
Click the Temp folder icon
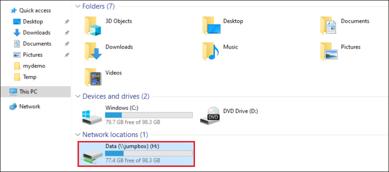pos(17,77)
